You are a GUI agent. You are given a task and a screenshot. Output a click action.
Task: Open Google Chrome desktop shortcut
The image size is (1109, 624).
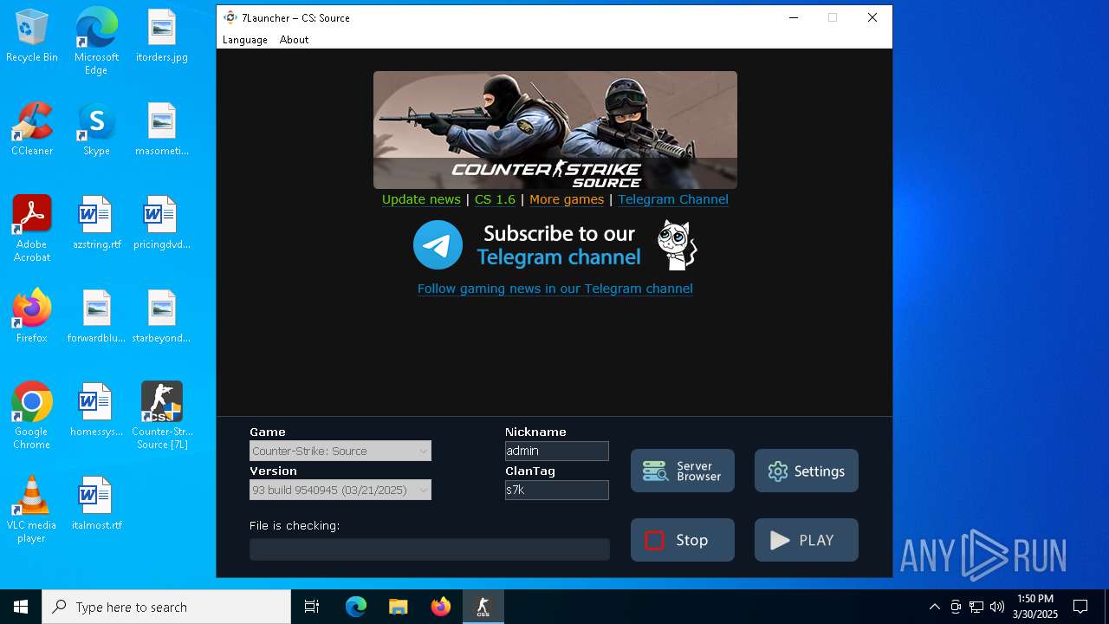pyautogui.click(x=32, y=416)
